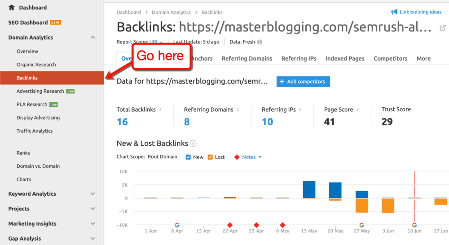449x245 pixels.
Task: Click the Add competitors button
Action: coord(303,82)
